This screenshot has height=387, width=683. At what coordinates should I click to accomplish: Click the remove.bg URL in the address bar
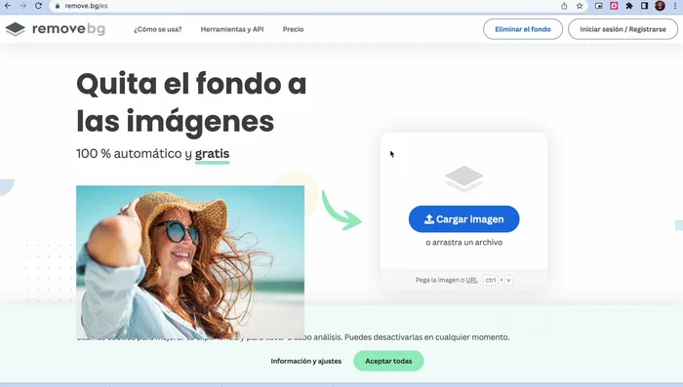pyautogui.click(x=86, y=6)
